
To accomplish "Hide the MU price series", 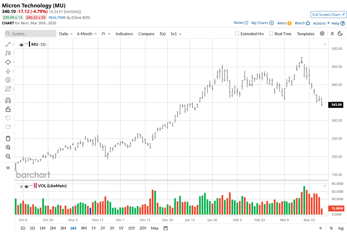I will 21,45.
